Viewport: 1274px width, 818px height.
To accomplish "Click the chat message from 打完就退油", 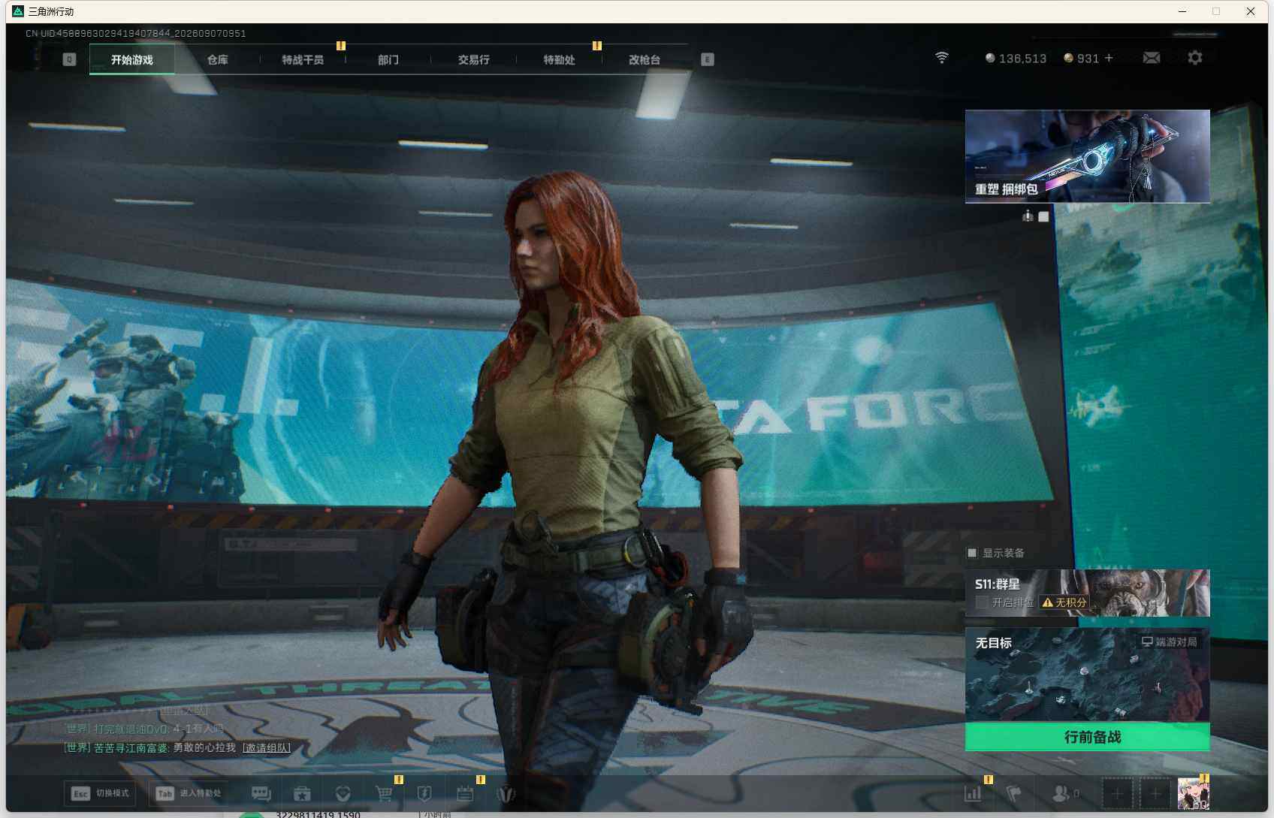I will click(x=143, y=729).
